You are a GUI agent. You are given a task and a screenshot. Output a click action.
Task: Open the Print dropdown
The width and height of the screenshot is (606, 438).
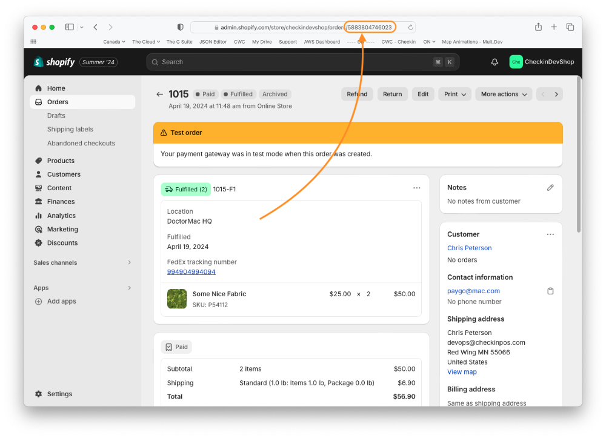454,95
